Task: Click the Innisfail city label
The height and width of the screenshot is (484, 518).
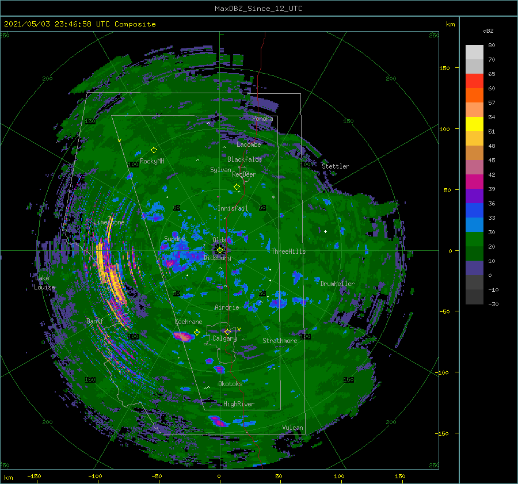Action: point(233,208)
